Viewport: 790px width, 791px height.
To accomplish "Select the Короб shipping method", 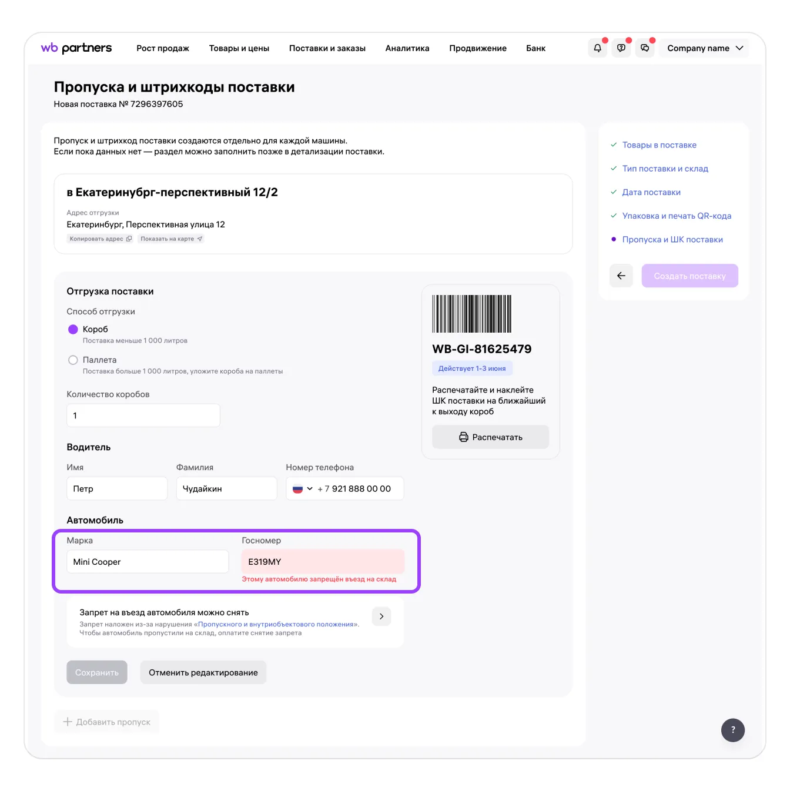I will pos(73,329).
